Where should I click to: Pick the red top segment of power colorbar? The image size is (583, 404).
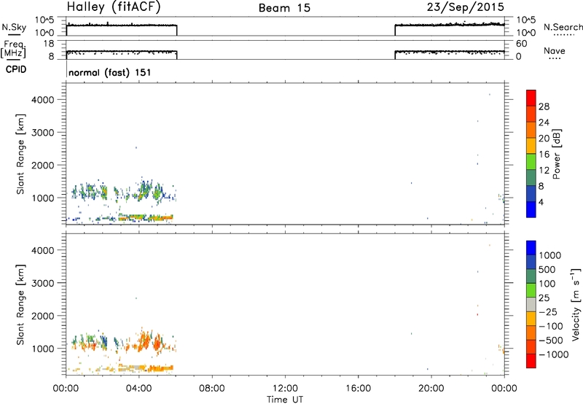pos(531,98)
